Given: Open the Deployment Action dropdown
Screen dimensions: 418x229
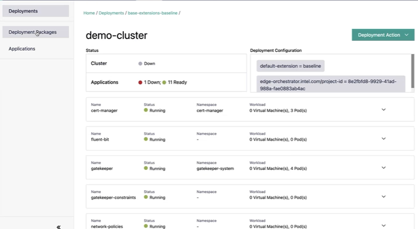Looking at the screenshot, I should pyautogui.click(x=383, y=35).
